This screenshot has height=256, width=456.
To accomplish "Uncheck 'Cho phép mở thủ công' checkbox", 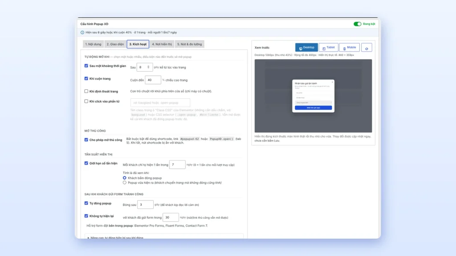I will click(86, 140).
